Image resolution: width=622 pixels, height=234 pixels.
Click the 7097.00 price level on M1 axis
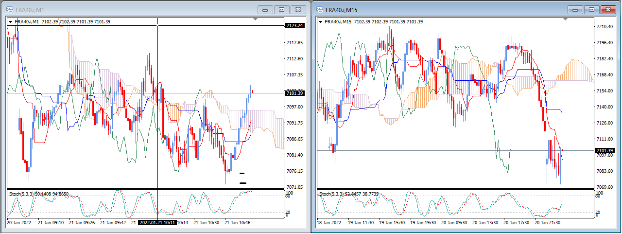[295, 107]
